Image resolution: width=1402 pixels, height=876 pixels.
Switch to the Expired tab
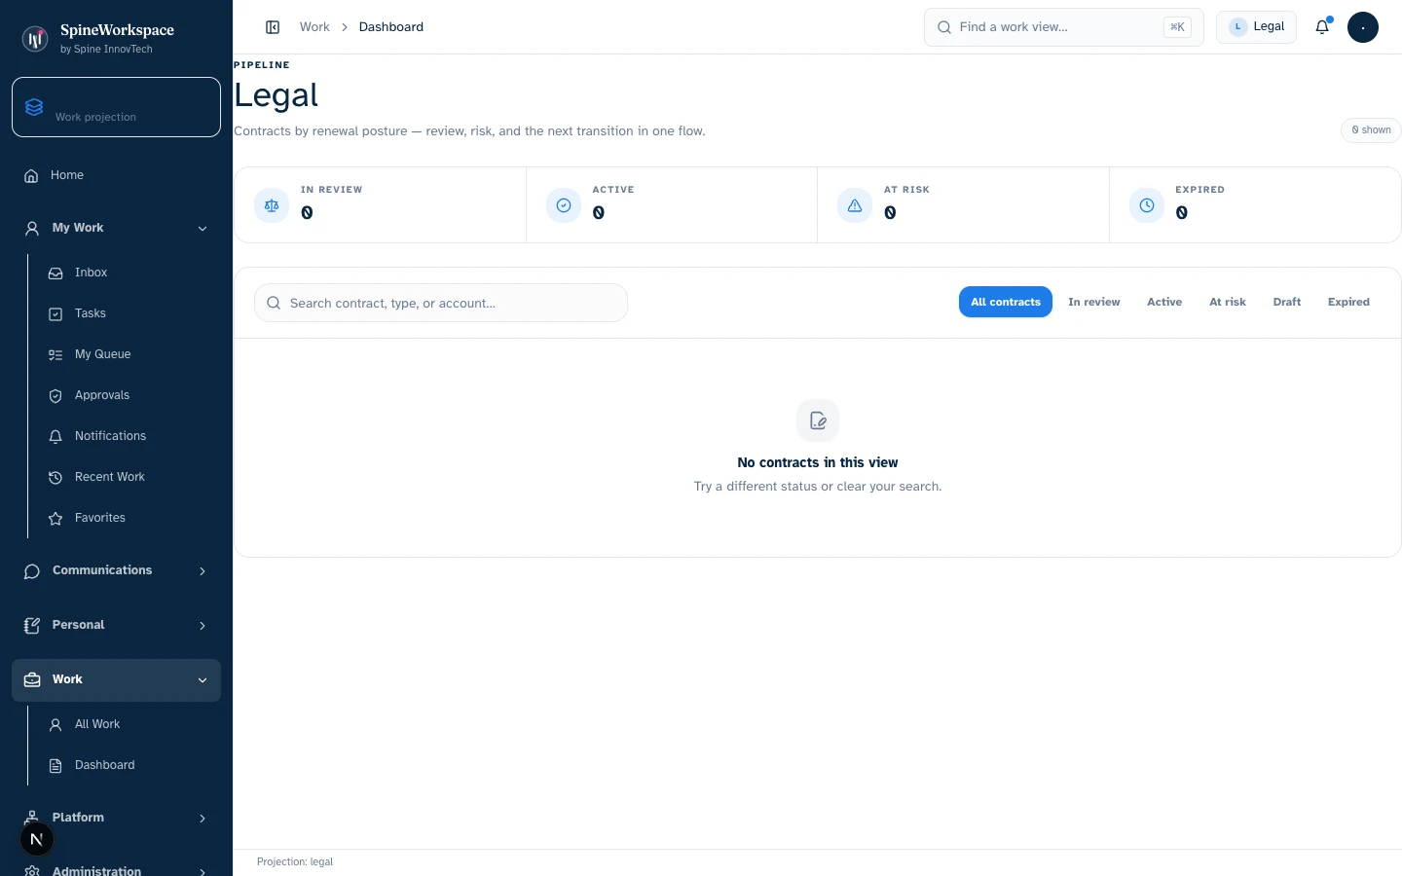pos(1348,302)
